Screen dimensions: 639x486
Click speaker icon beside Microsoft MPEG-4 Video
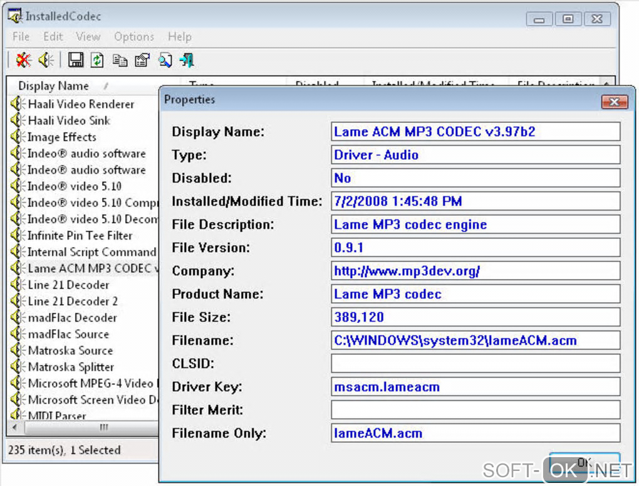click(x=18, y=383)
